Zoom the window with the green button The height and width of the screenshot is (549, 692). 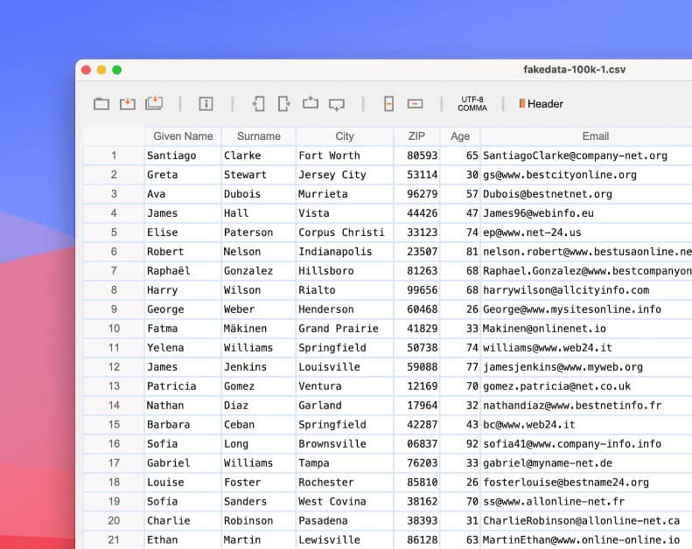117,70
